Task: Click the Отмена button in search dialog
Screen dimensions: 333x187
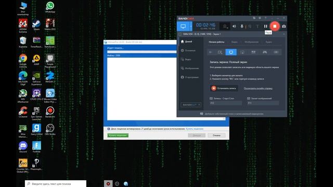Action: [216, 135]
